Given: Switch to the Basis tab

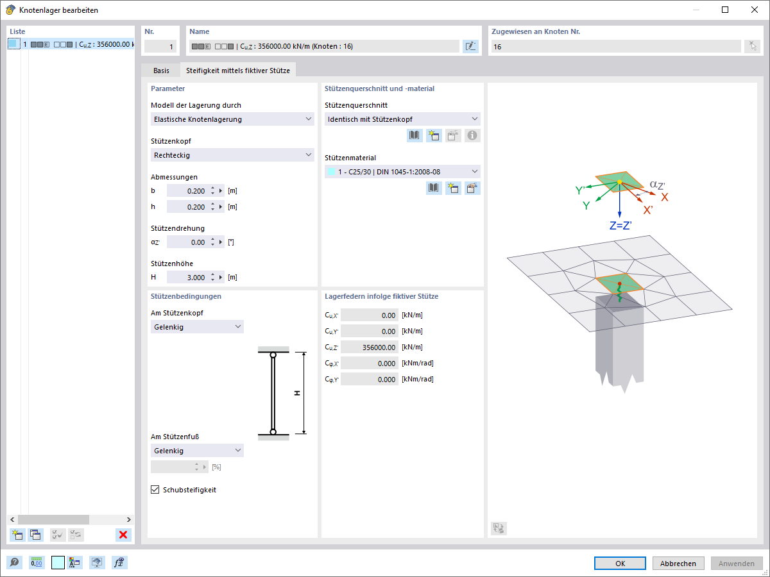Looking at the screenshot, I should coord(161,71).
